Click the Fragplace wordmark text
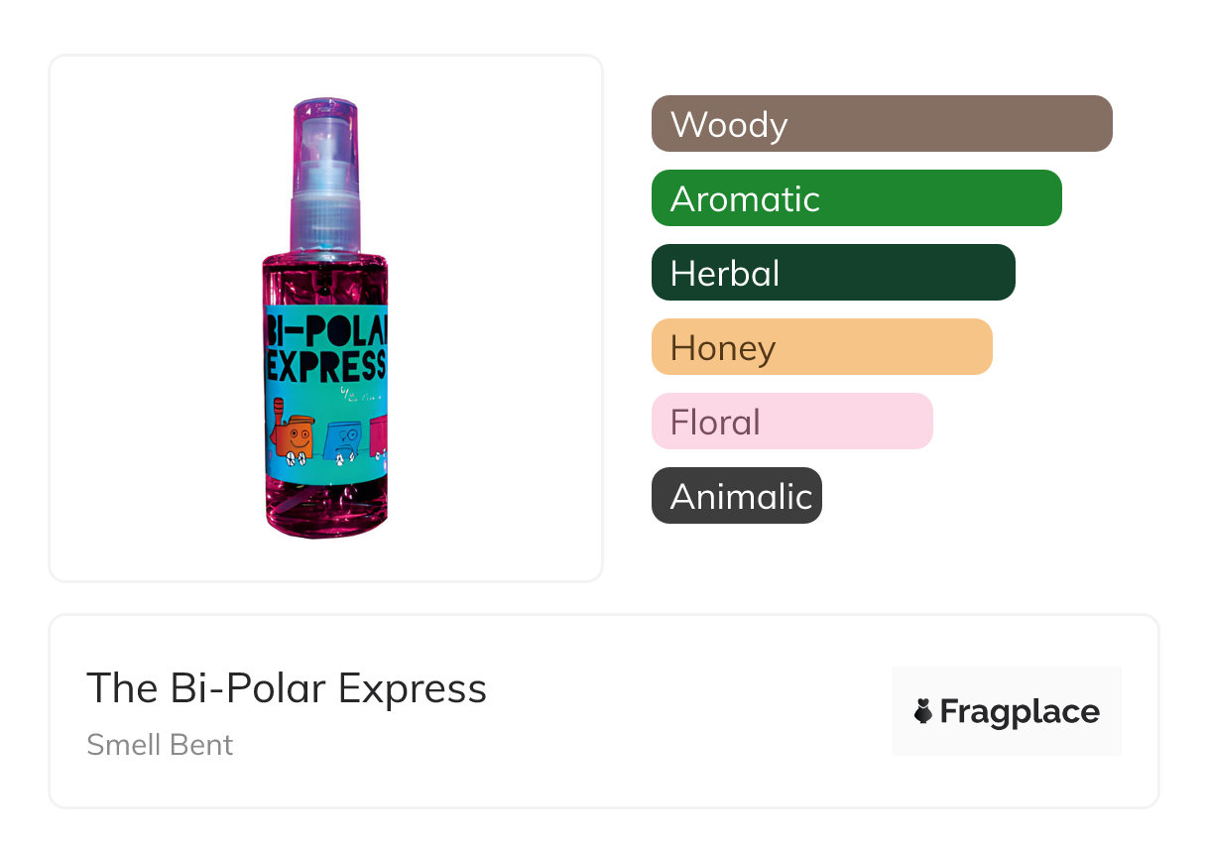This screenshot has height=857, width=1208. [x=1020, y=711]
